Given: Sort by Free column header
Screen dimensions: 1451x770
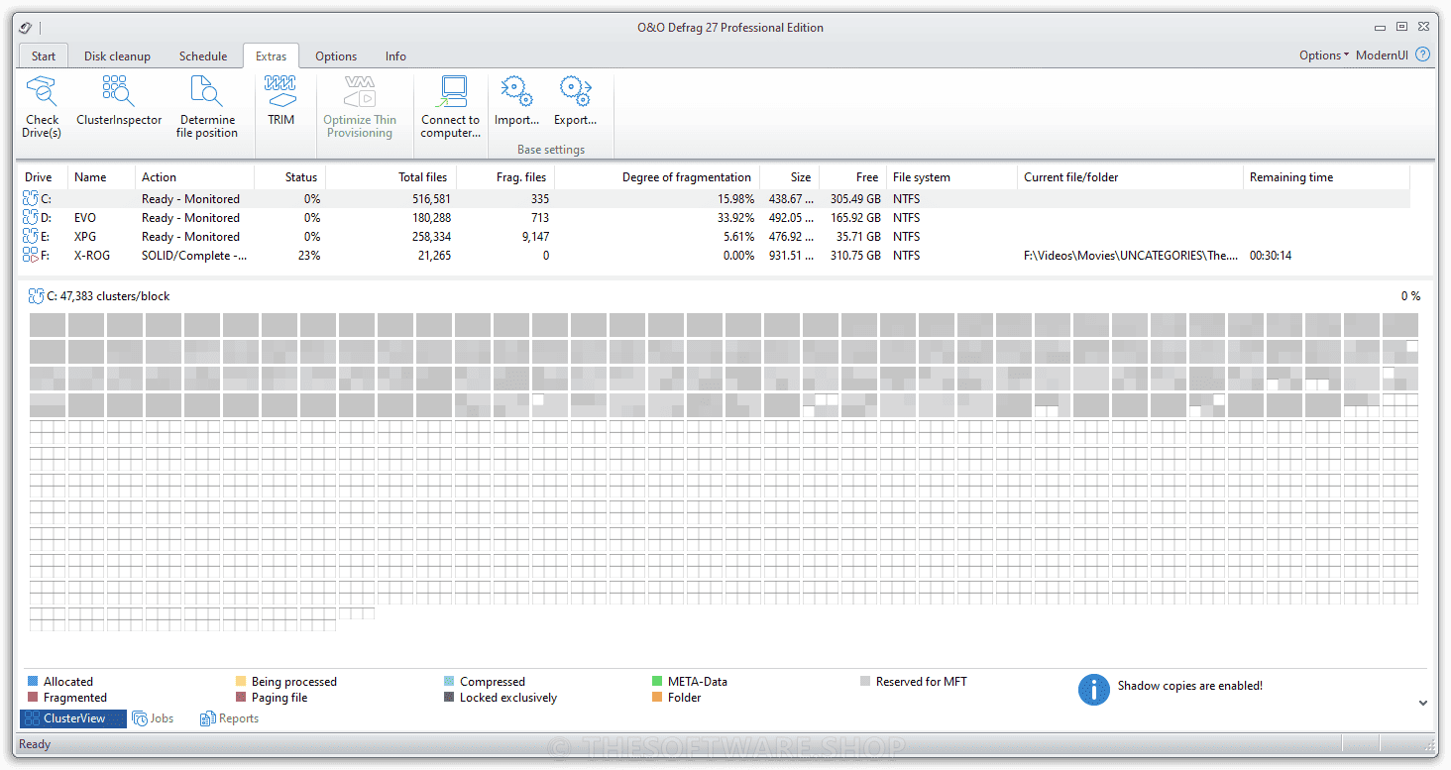Looking at the screenshot, I should pos(852,177).
